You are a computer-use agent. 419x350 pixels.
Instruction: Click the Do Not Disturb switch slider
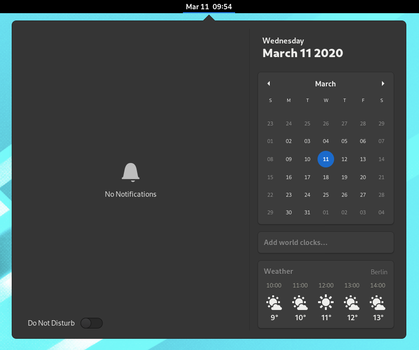pyautogui.click(x=91, y=323)
